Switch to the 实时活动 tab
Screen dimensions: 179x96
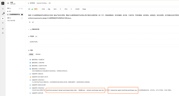[x=38, y=54]
